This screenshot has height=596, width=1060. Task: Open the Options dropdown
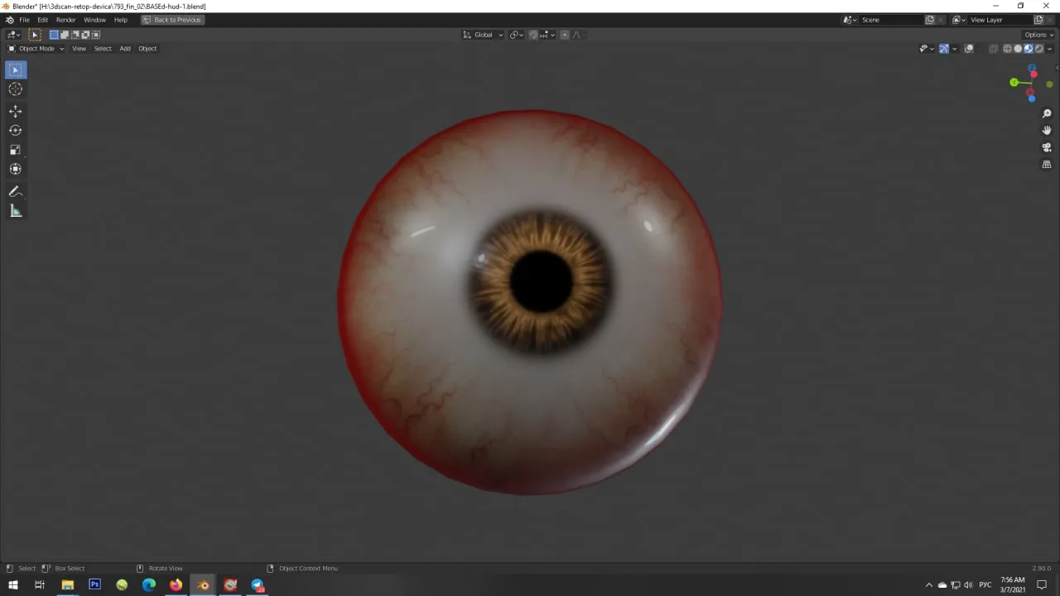click(x=1038, y=35)
